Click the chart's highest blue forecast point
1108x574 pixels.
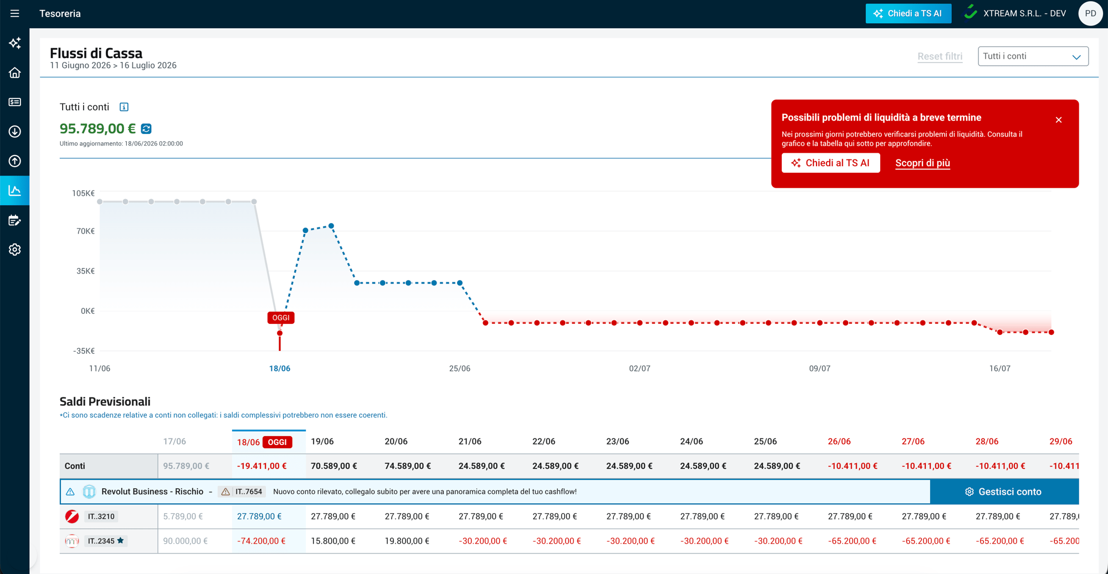point(331,226)
